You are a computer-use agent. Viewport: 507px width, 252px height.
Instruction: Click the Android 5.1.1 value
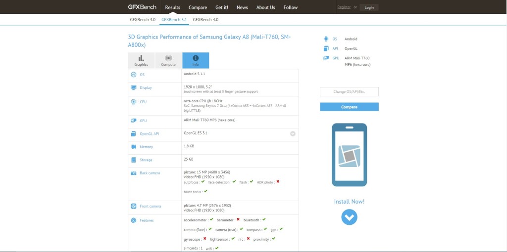click(194, 74)
